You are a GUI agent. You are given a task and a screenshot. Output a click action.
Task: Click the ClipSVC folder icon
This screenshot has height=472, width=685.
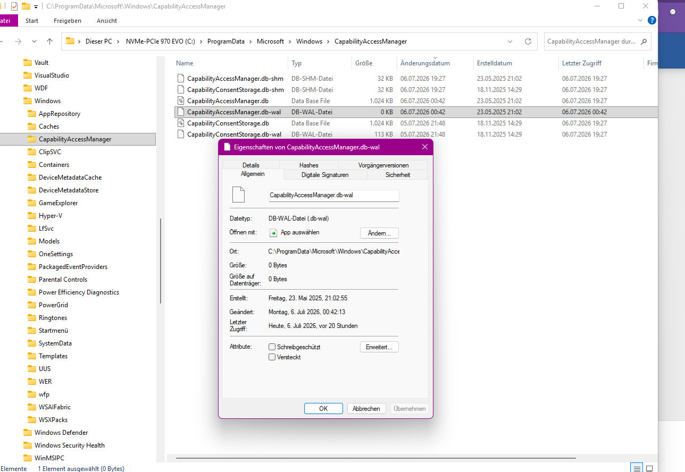click(32, 152)
